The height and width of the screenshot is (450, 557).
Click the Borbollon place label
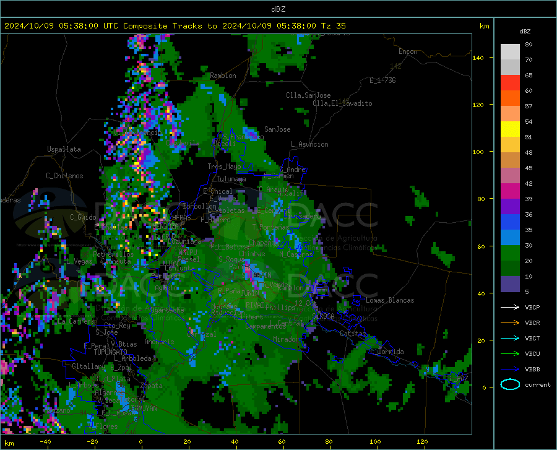[200, 206]
